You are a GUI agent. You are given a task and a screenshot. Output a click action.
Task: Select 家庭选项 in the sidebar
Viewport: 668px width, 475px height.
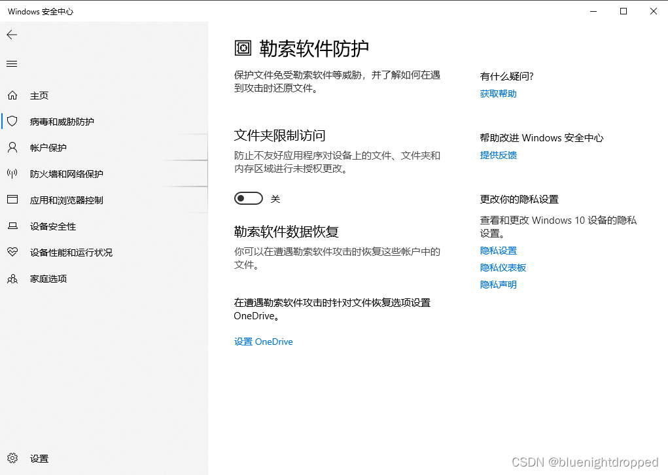click(x=104, y=279)
